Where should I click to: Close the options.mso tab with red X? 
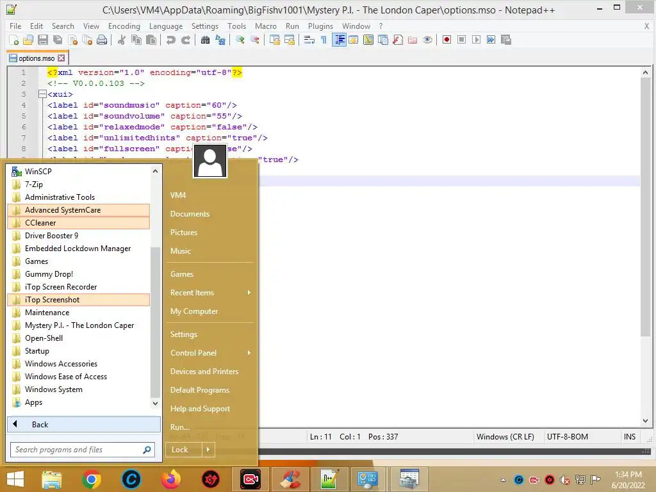pyautogui.click(x=61, y=58)
